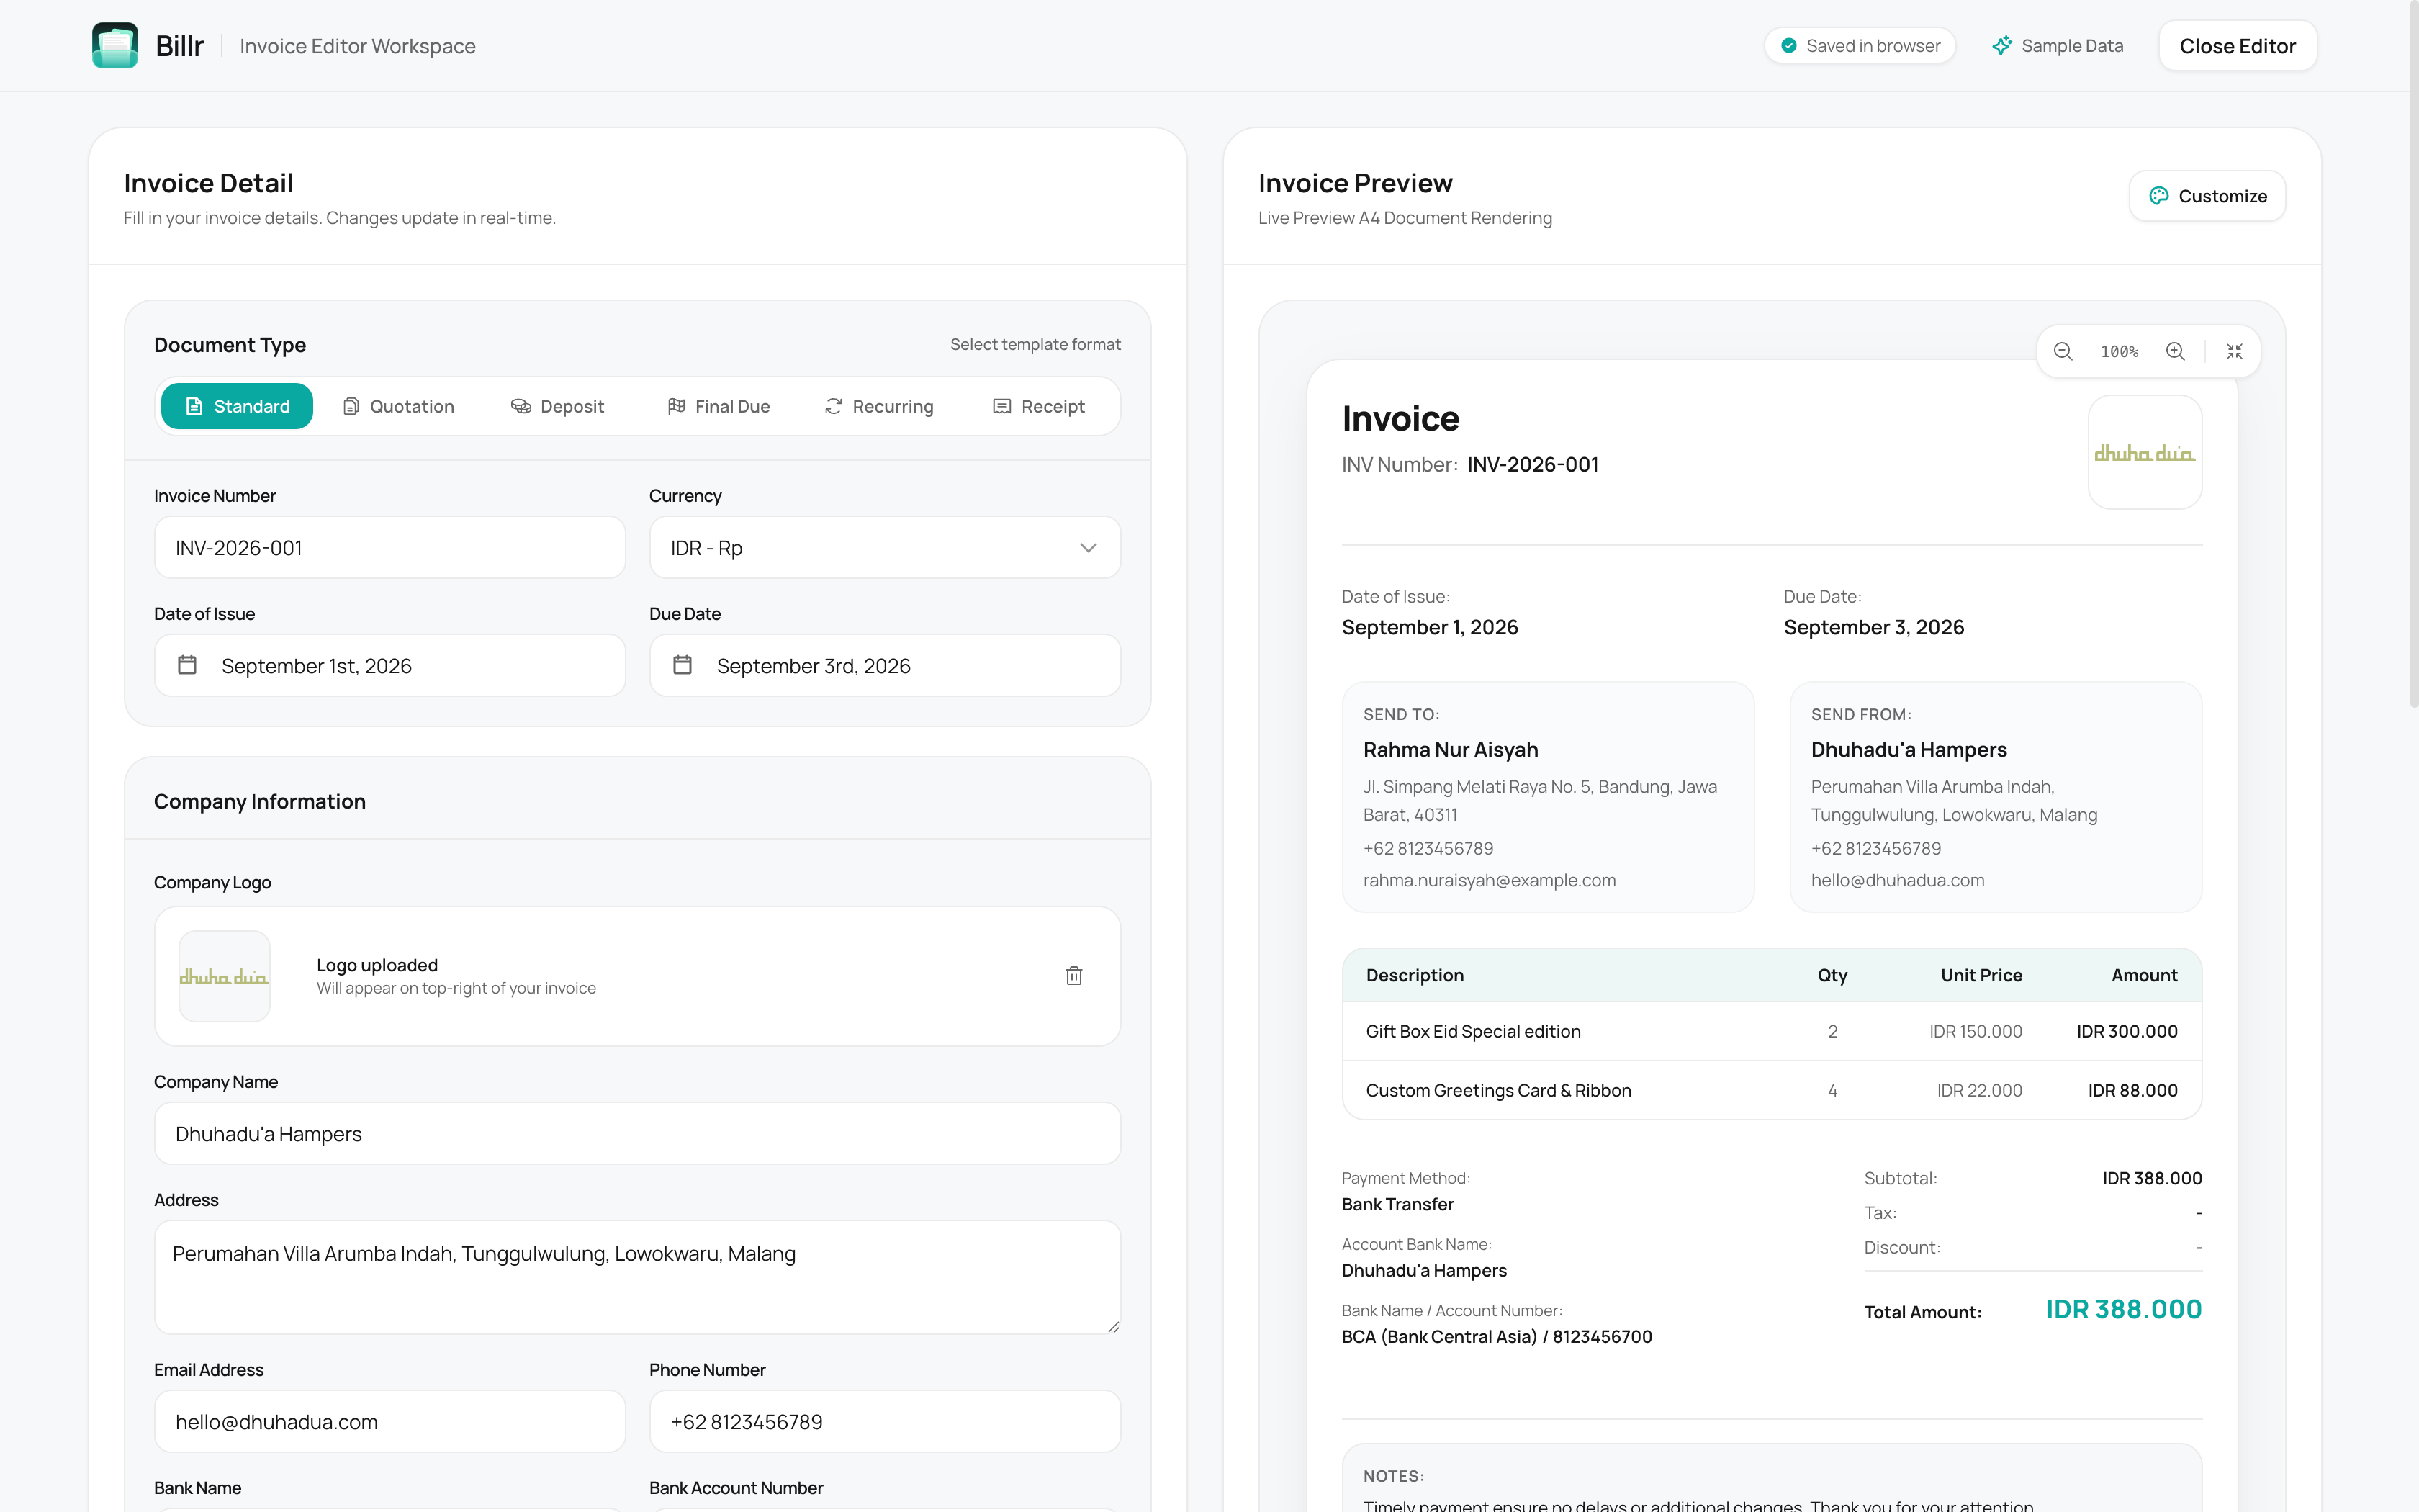Click the Standard file icon
The width and height of the screenshot is (2419, 1512).
click(195, 406)
